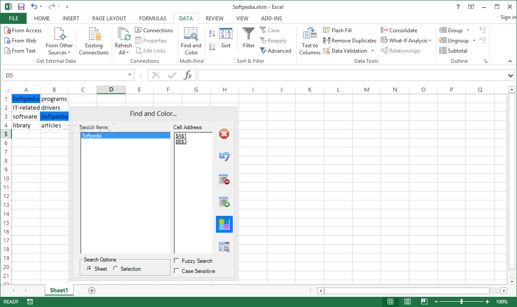The image size is (517, 307).
Task: Open the Sort dialog button
Action: click(226, 38)
